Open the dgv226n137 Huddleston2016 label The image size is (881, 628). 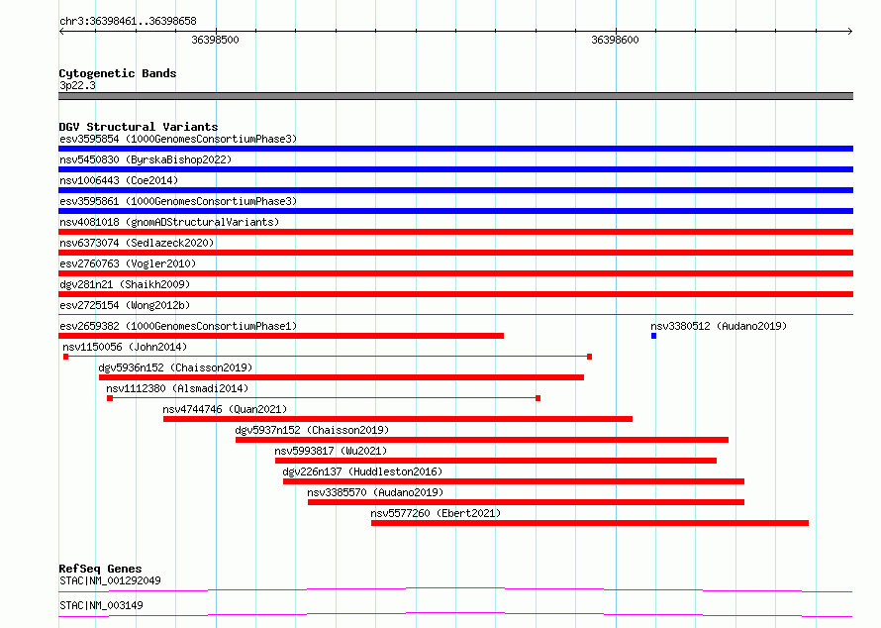[x=362, y=471]
